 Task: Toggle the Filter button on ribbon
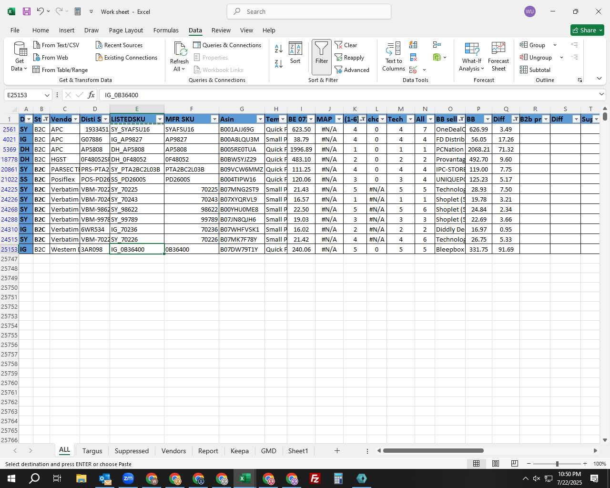point(322,57)
